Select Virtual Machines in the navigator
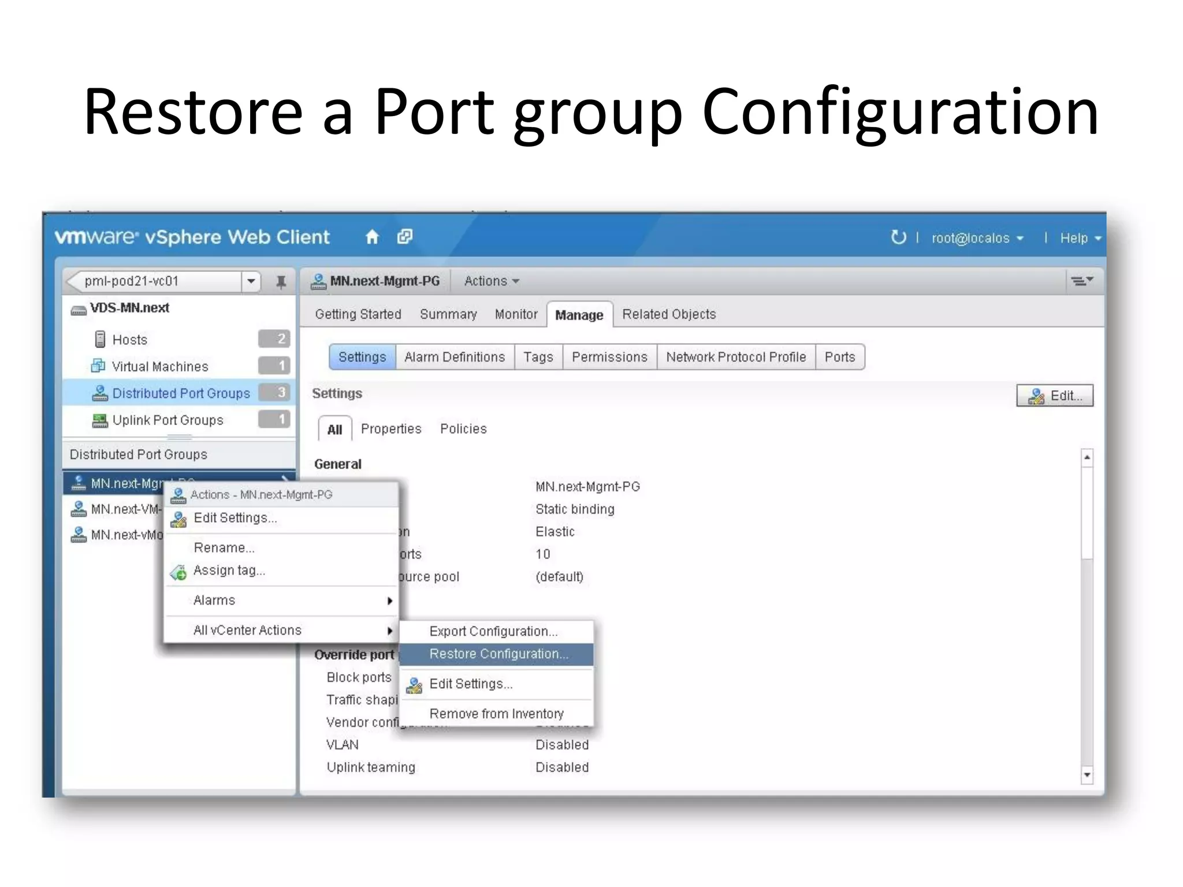This screenshot has height=887, width=1183. coord(179,366)
